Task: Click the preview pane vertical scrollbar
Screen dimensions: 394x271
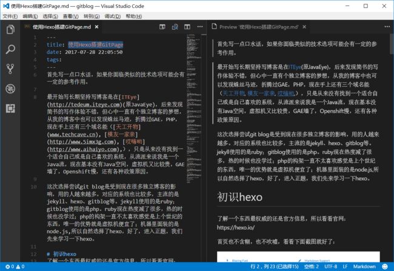Action: 392,44
